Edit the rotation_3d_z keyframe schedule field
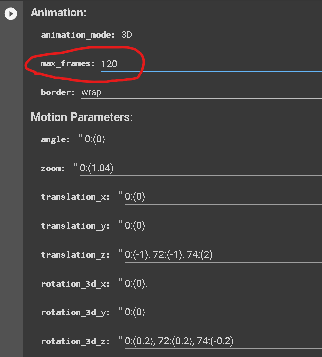This screenshot has height=357, width=322. coord(223,341)
